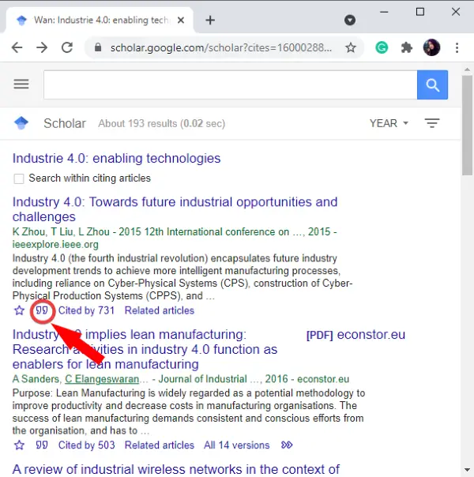The image size is (474, 477).
Task: Open the Cited by 731 link
Action: coord(86,310)
